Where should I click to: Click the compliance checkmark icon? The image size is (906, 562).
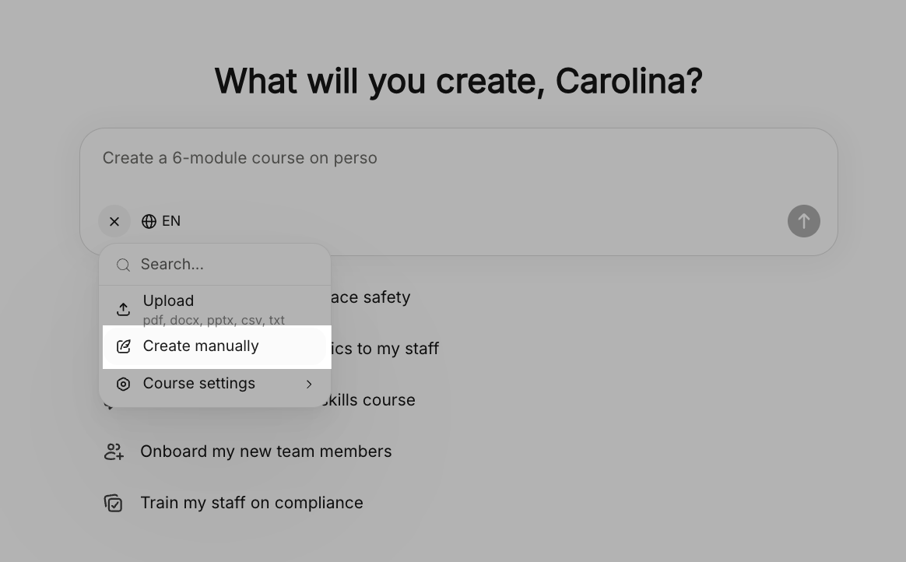tap(114, 503)
